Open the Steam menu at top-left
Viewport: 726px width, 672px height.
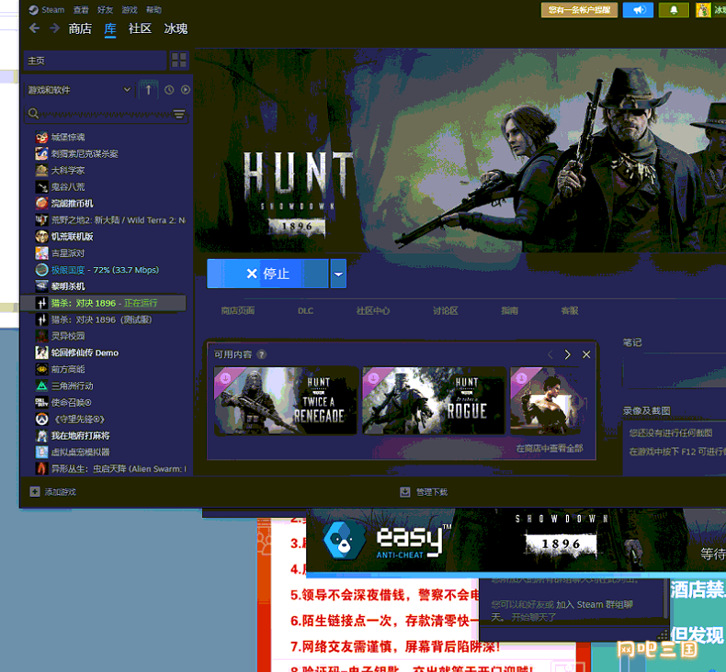coord(46,10)
